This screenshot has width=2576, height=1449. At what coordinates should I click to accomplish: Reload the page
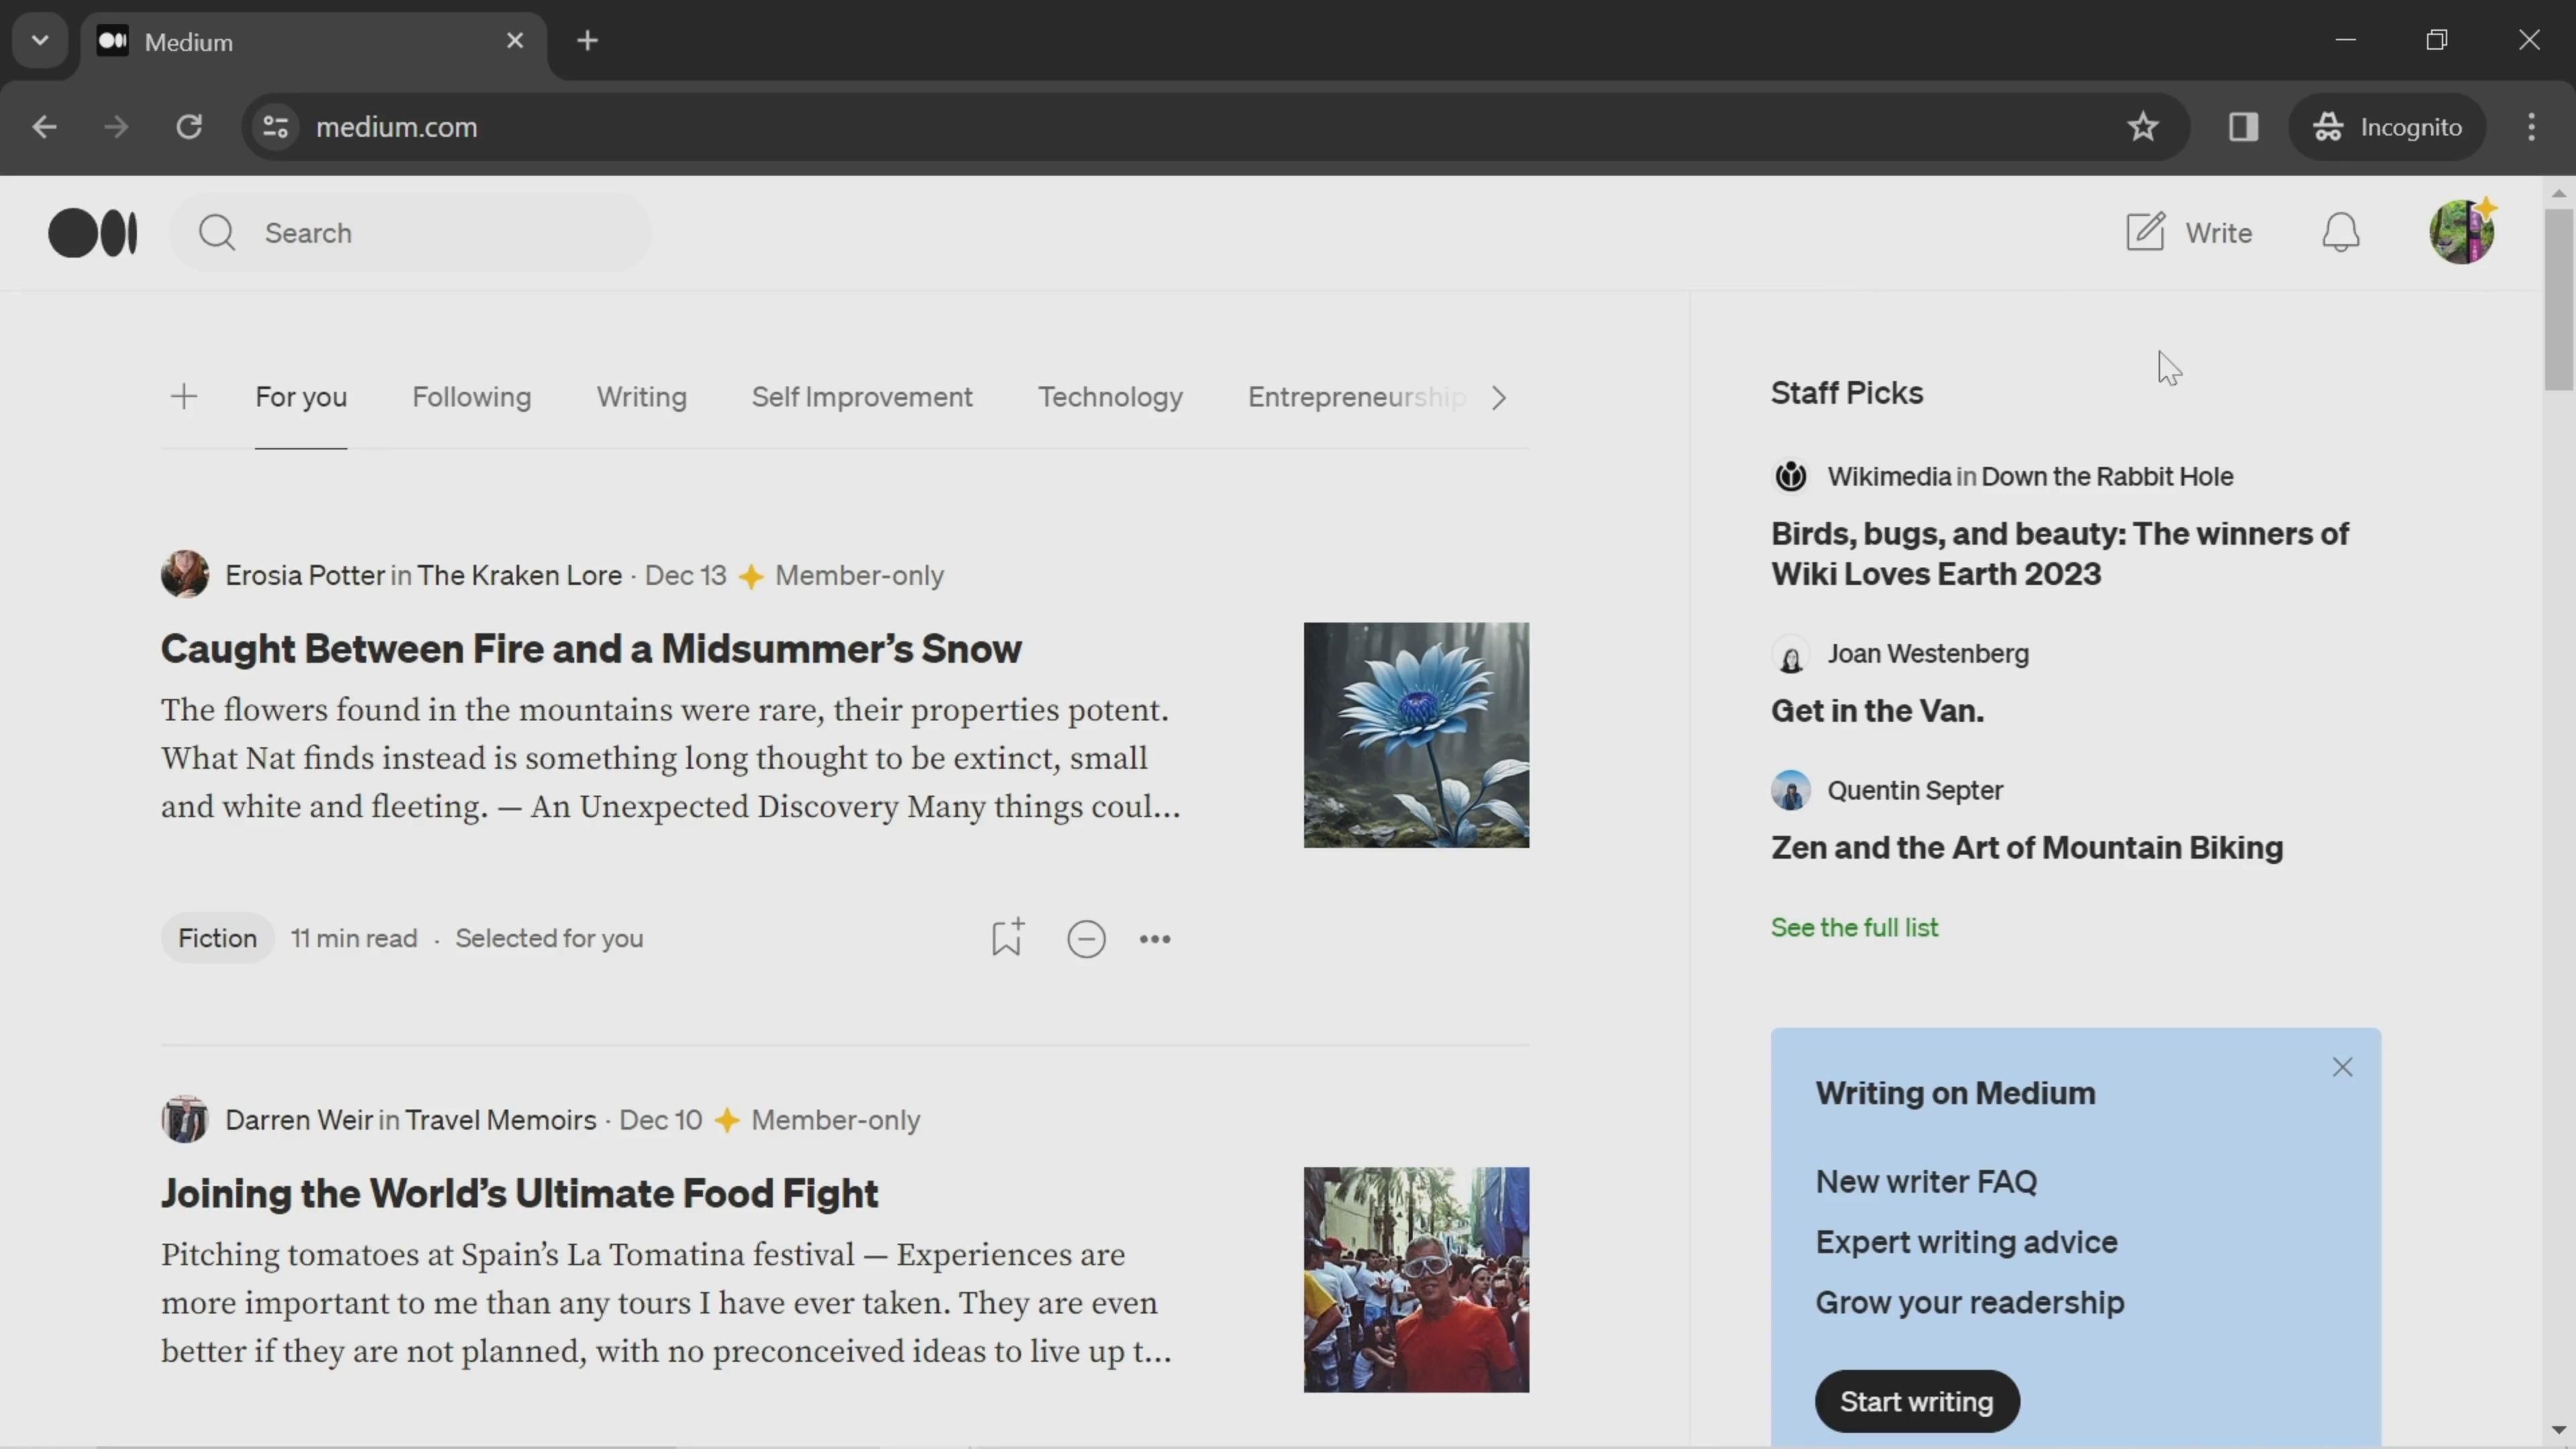click(x=189, y=127)
